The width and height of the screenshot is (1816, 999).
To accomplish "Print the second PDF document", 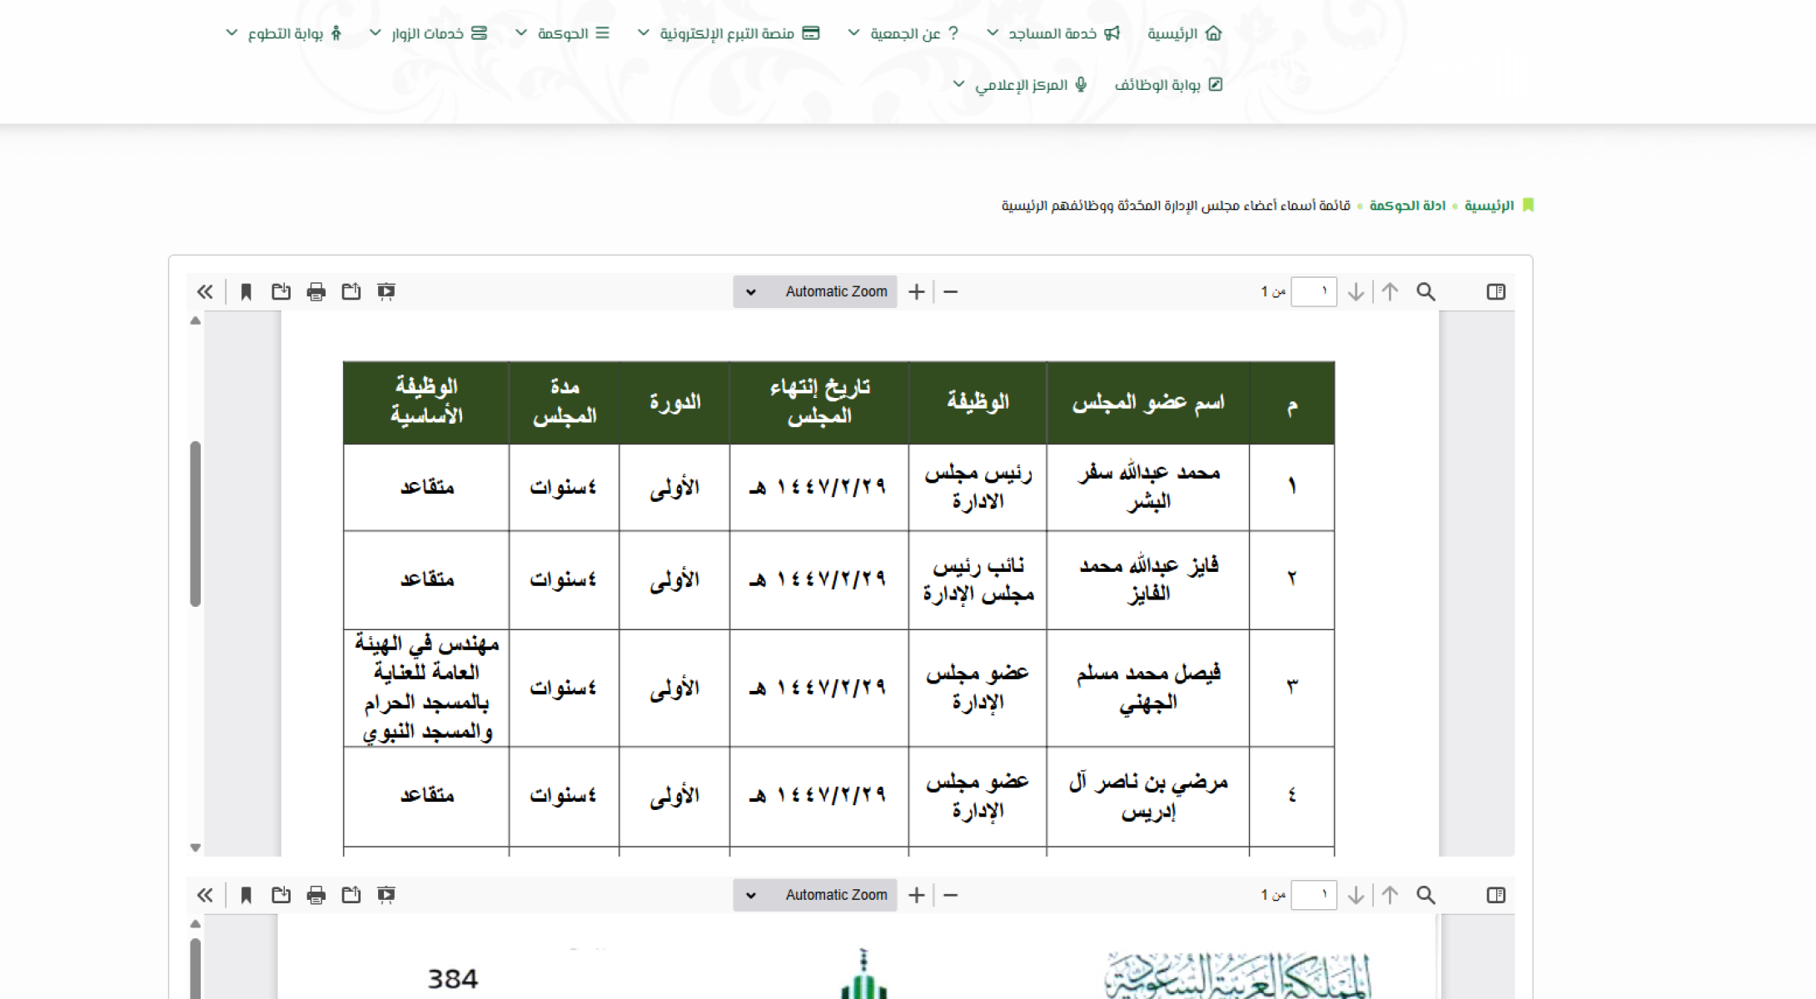I will (316, 895).
